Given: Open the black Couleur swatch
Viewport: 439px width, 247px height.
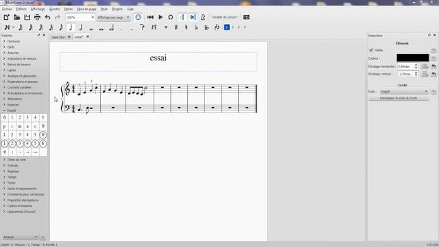Looking at the screenshot, I should tap(413, 58).
